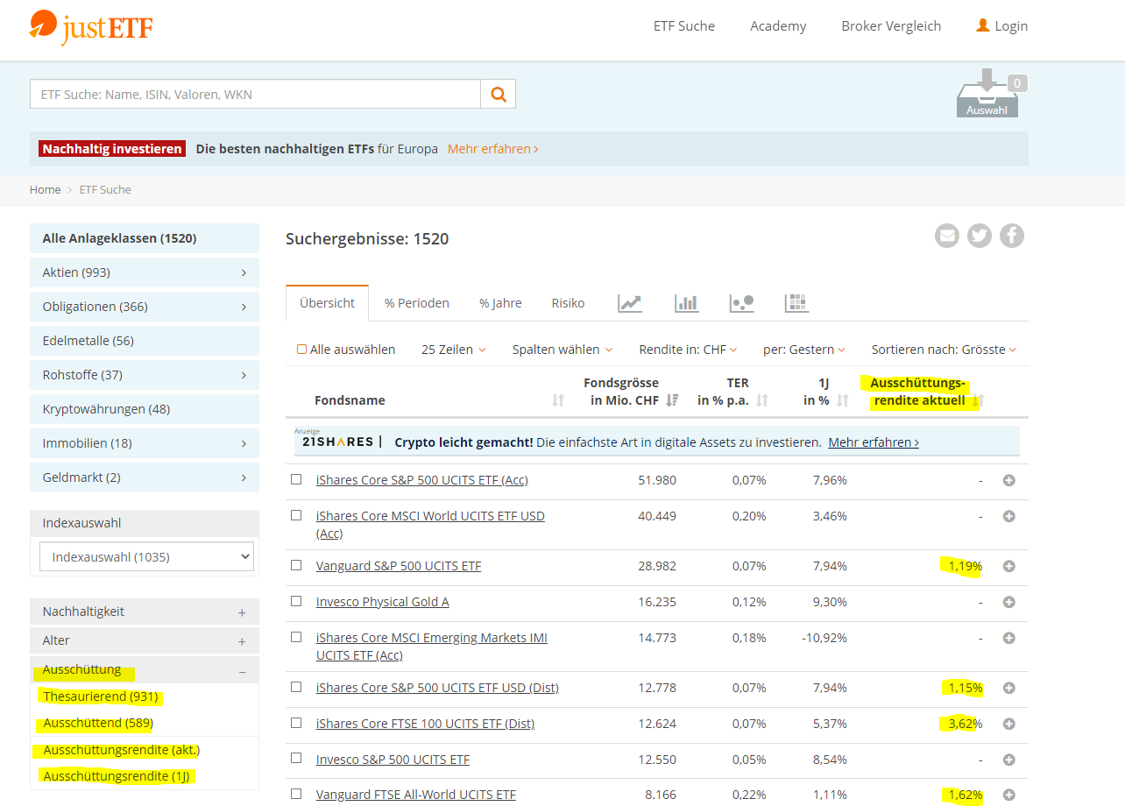Add iShares Core S&P 500 (Acc) plus icon
Image resolution: width=1125 pixels, height=806 pixels.
1008,481
